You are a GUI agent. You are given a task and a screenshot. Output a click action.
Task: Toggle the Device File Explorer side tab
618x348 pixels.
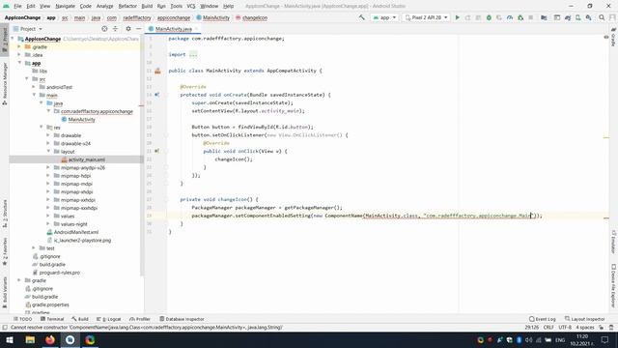pos(613,285)
